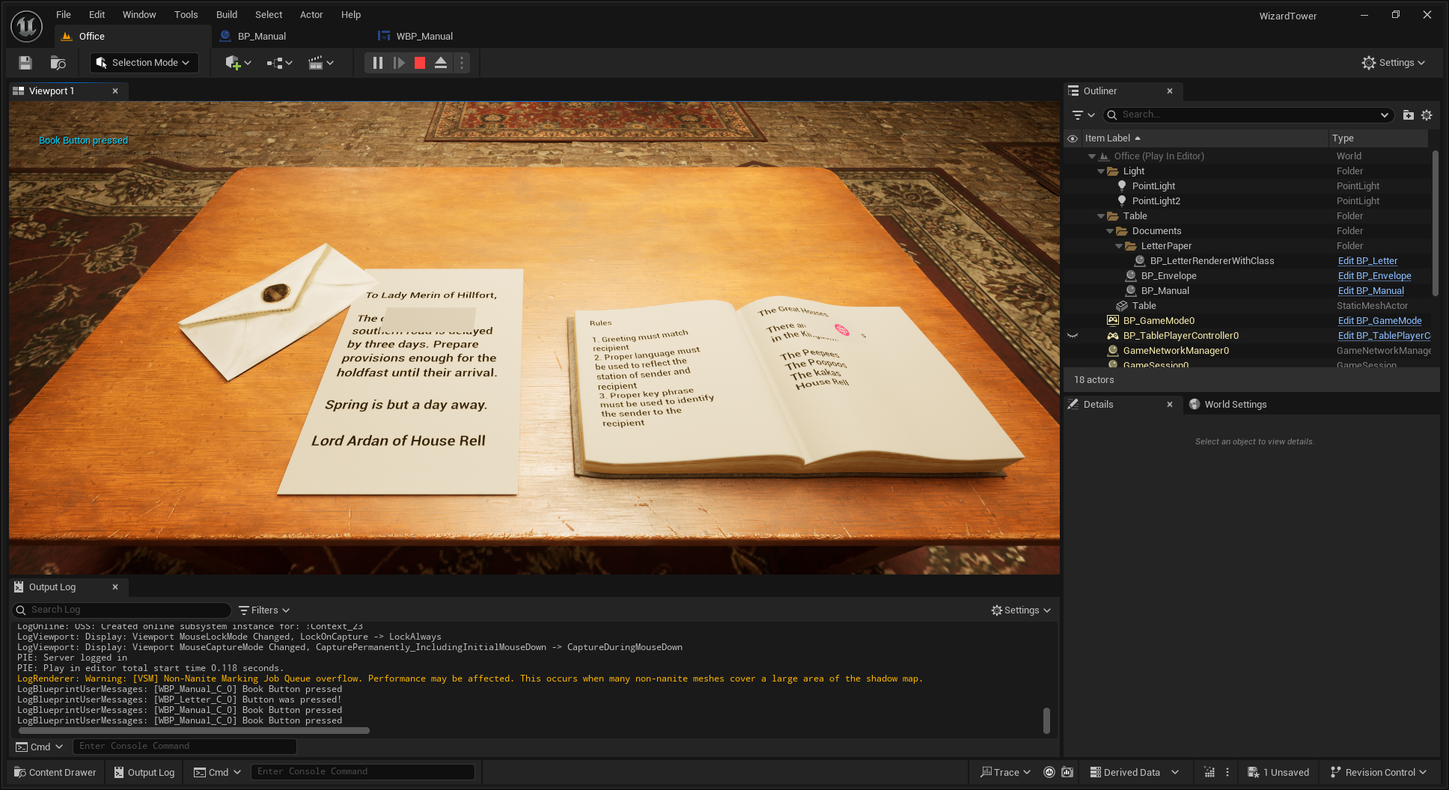This screenshot has width=1449, height=790.
Task: Click the 1 Unsaved button
Action: pos(1278,772)
